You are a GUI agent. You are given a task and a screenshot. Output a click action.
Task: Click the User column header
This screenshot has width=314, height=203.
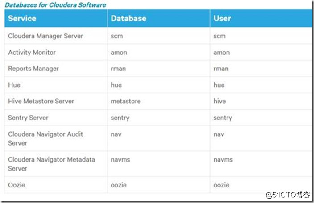click(261, 18)
